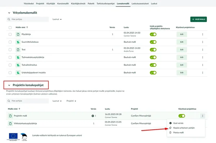
Task: Open the Viikkotarkastuspöytäkirja template
Action: point(25,123)
